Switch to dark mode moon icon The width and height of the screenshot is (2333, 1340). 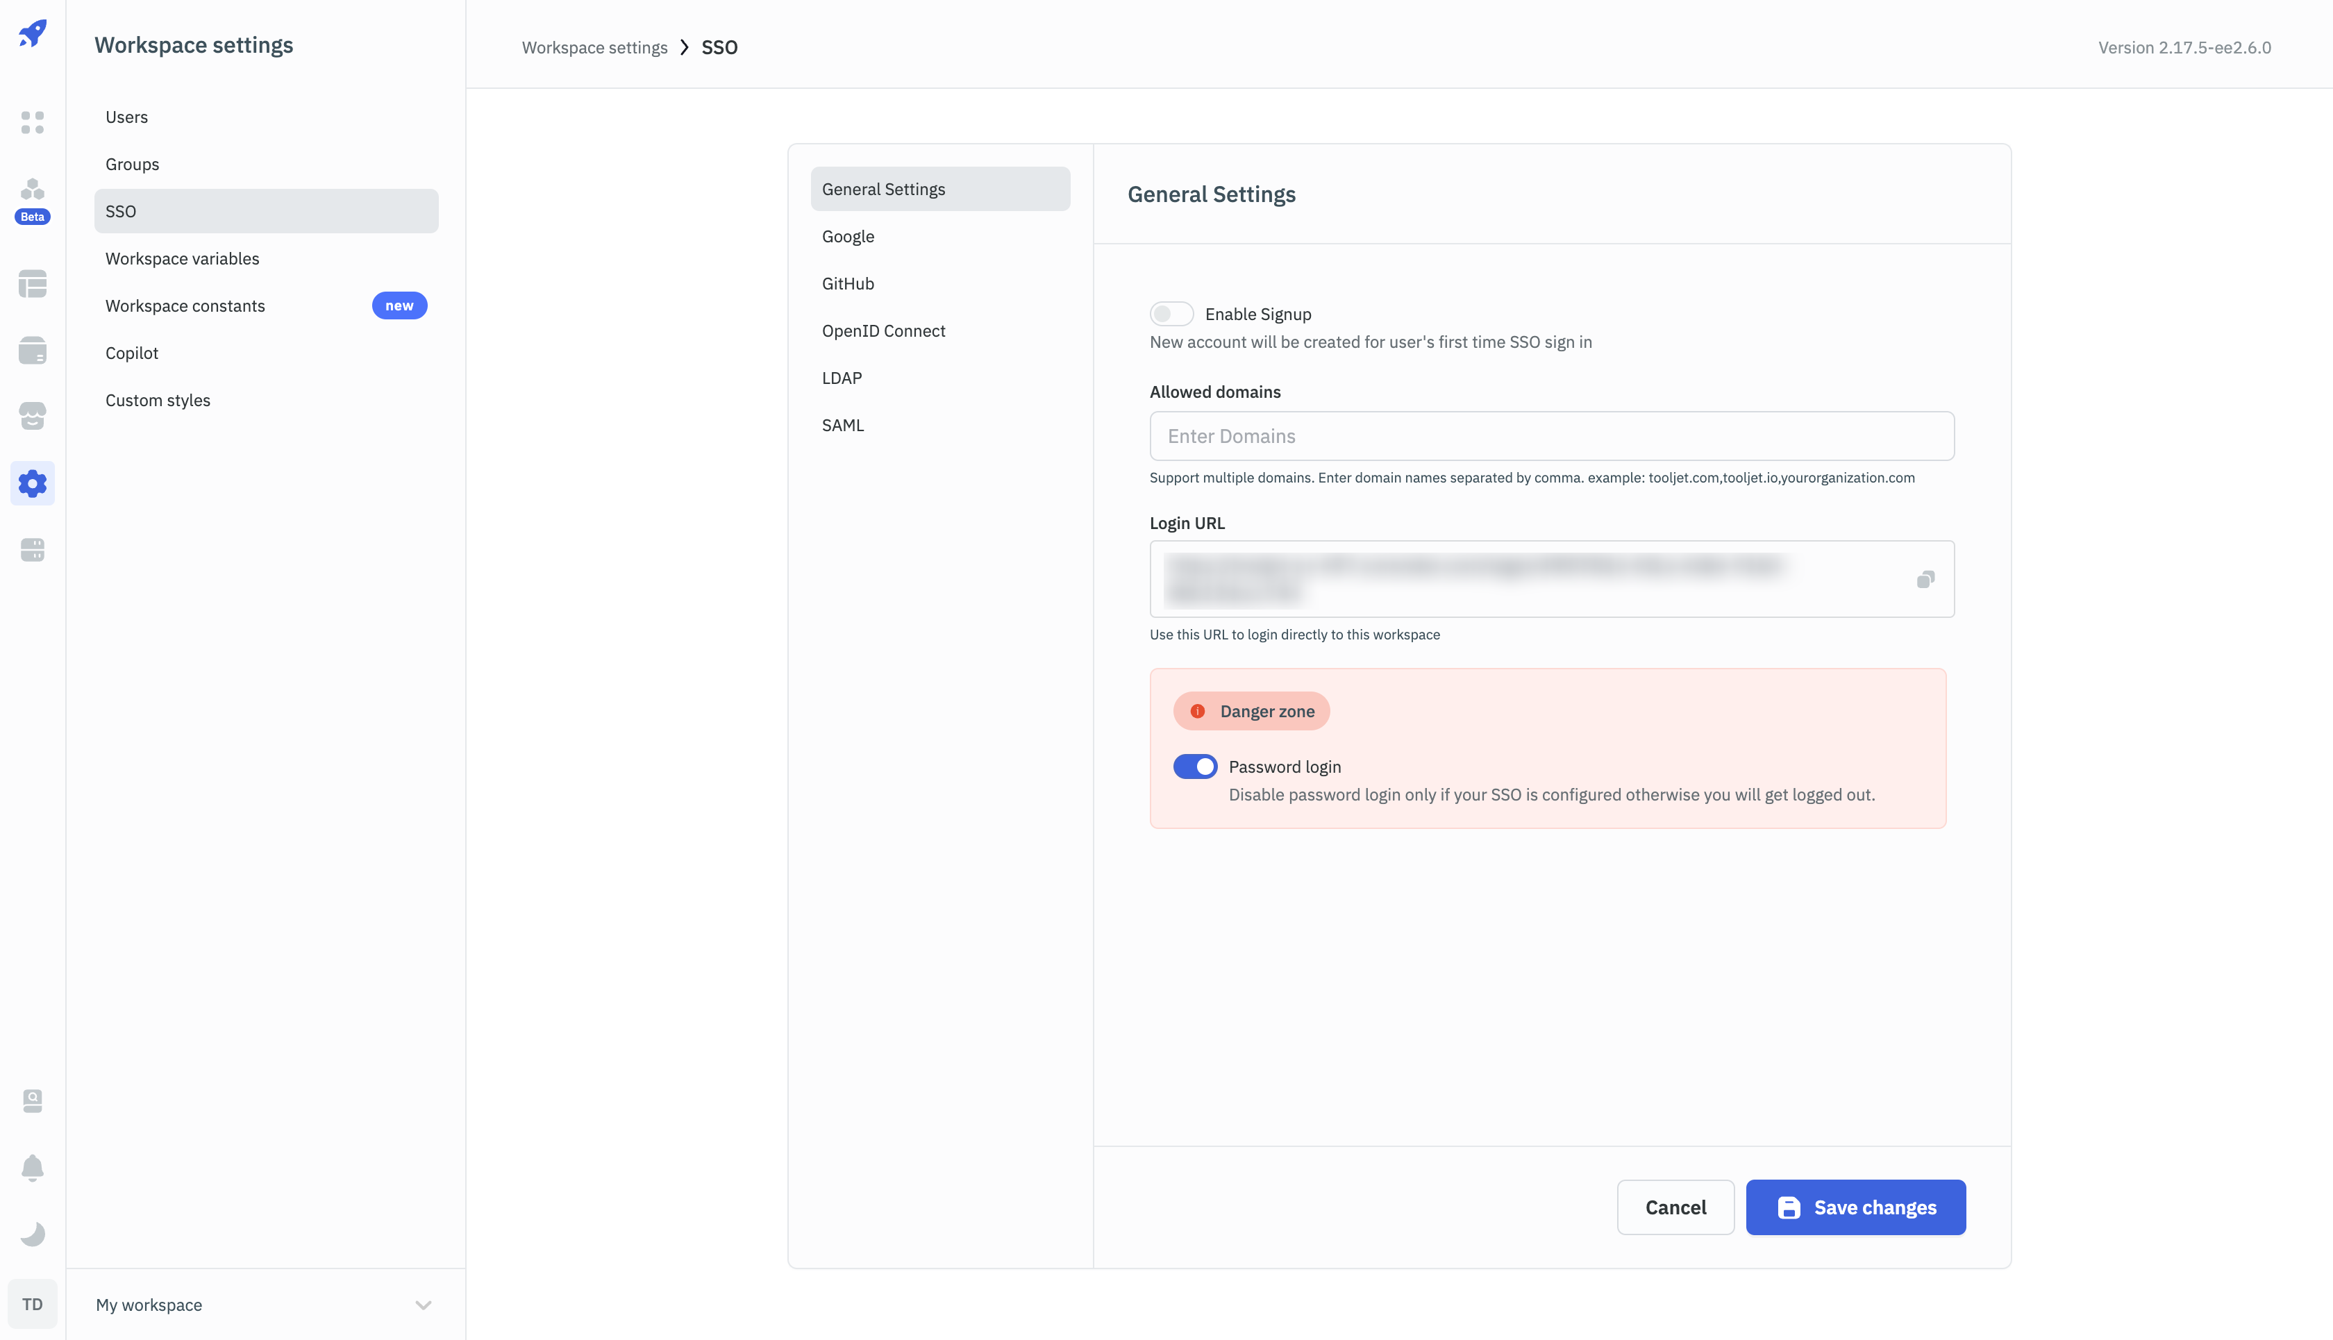tap(32, 1233)
